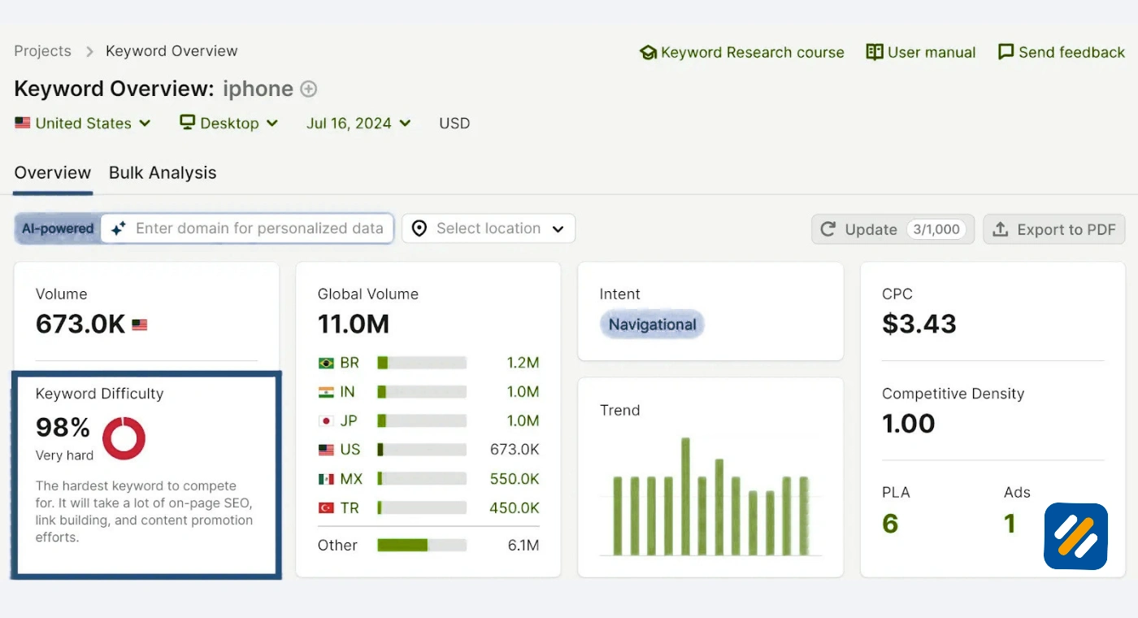Click Keyword Overview breadcrumb item
Image resolution: width=1138 pixels, height=618 pixels.
click(x=172, y=50)
